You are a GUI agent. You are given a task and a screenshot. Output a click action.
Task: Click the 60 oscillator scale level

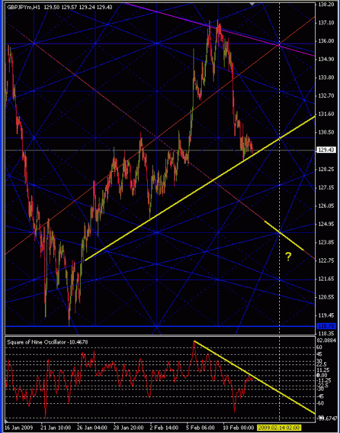click(x=319, y=347)
